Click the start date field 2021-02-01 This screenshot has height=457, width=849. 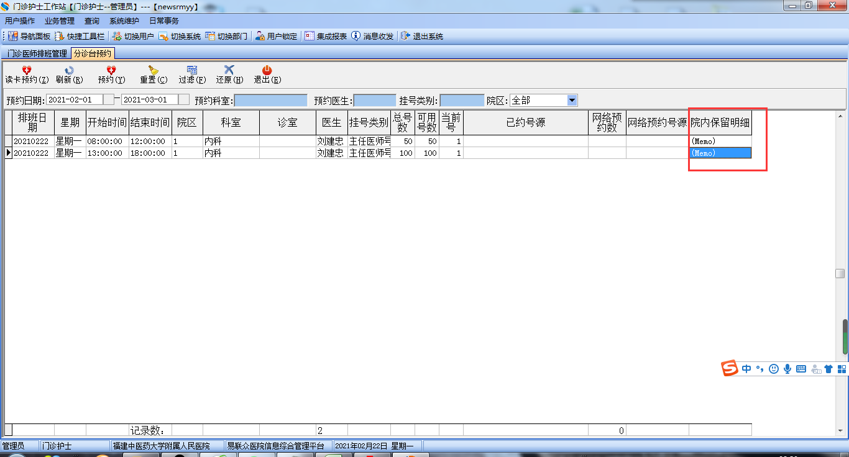point(75,99)
